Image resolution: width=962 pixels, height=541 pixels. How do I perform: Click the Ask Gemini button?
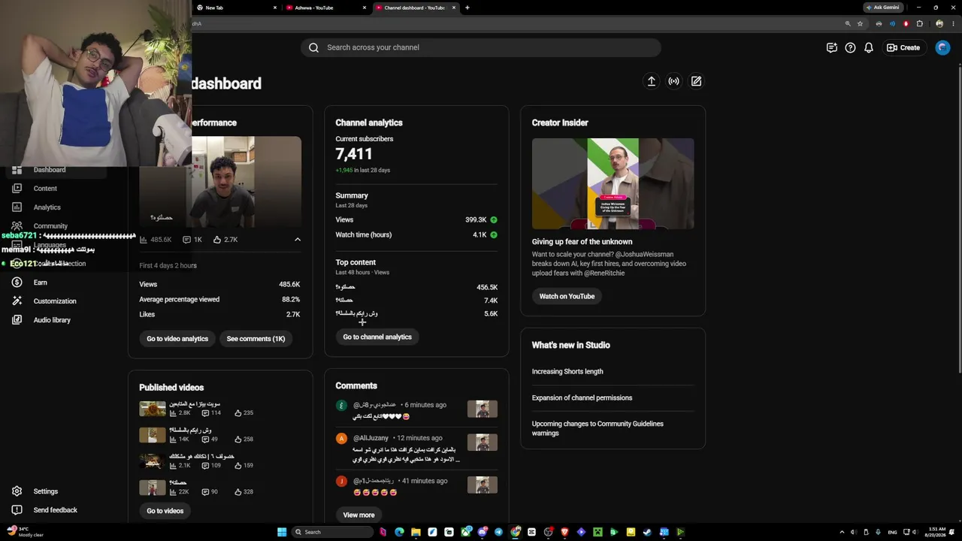point(882,8)
